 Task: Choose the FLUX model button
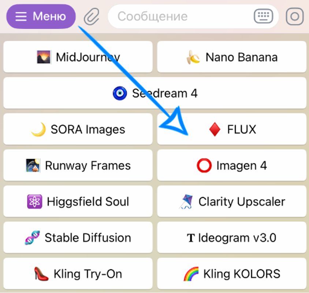pos(232,129)
